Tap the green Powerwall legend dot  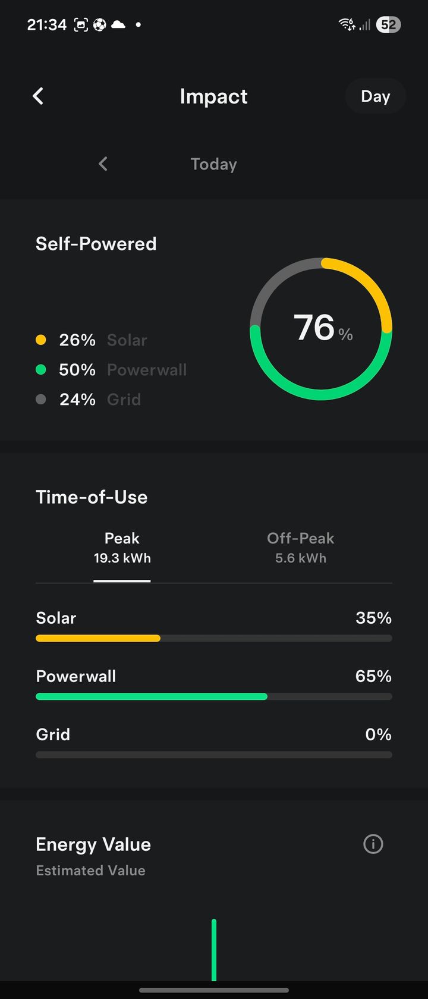coord(41,370)
